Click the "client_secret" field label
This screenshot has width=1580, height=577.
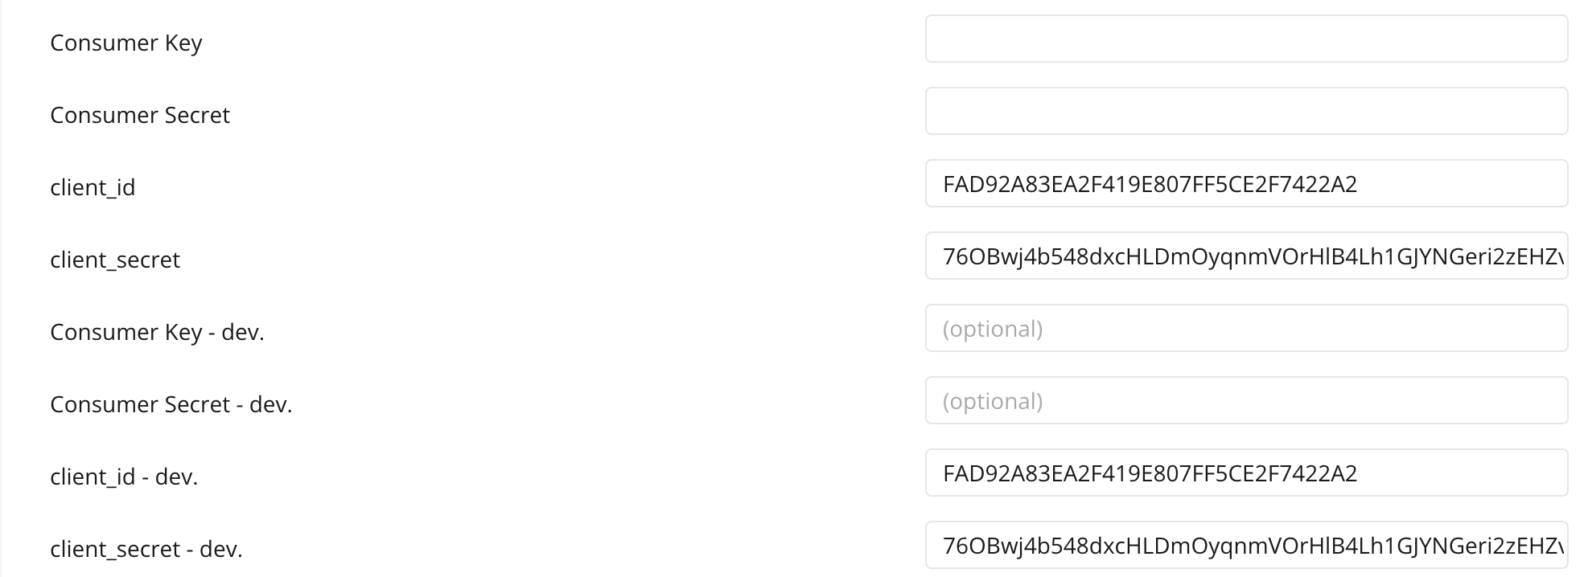coord(115,260)
